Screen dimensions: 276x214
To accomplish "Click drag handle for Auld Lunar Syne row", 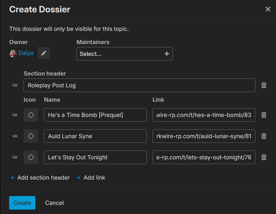I will [15, 136].
